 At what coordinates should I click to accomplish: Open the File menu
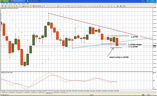(x=4, y=4)
